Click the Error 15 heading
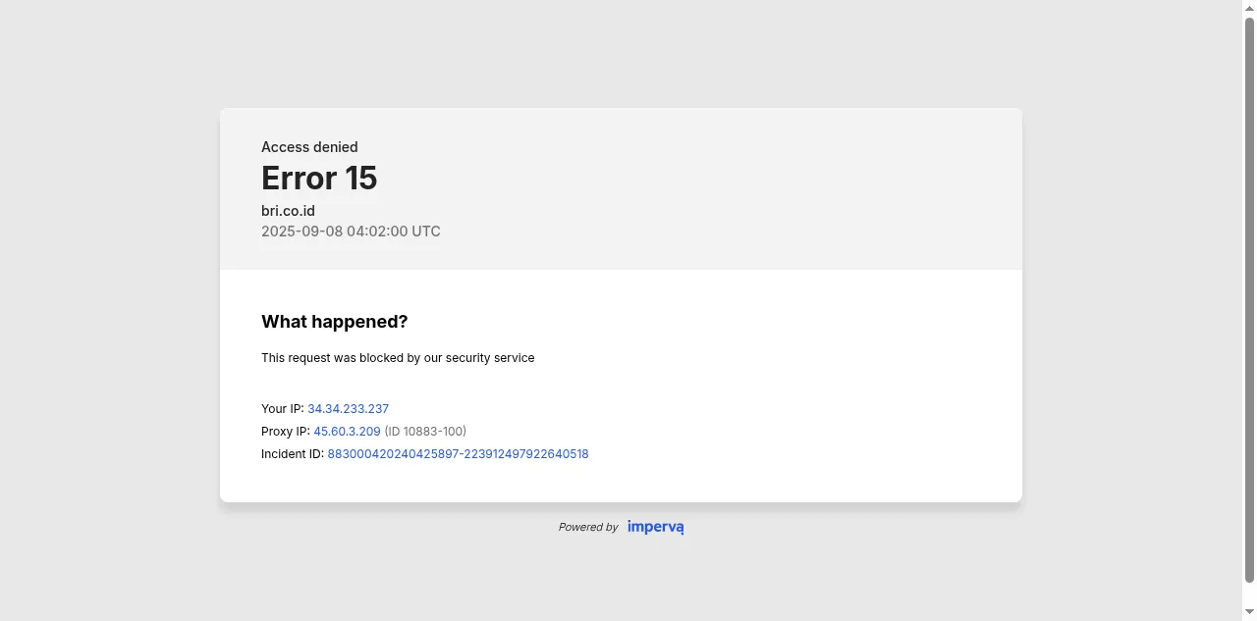The height and width of the screenshot is (621, 1257). (x=319, y=179)
